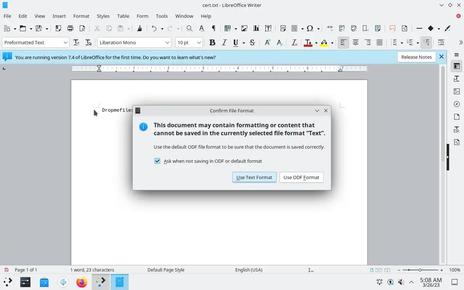Click Use Text Format button

tap(254, 177)
